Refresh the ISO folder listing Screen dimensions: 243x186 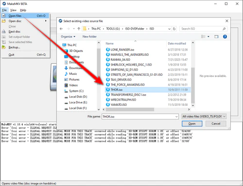point(174,29)
